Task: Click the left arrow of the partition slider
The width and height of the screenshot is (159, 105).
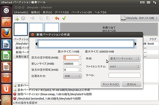Action: 36,44
